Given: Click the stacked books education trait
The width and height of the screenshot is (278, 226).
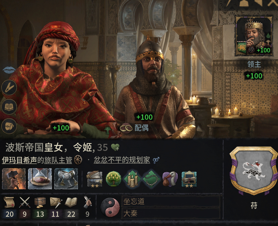Looking at the screenshot, I should pos(94,179).
